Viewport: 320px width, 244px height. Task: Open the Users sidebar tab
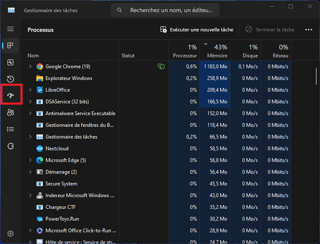[10, 112]
